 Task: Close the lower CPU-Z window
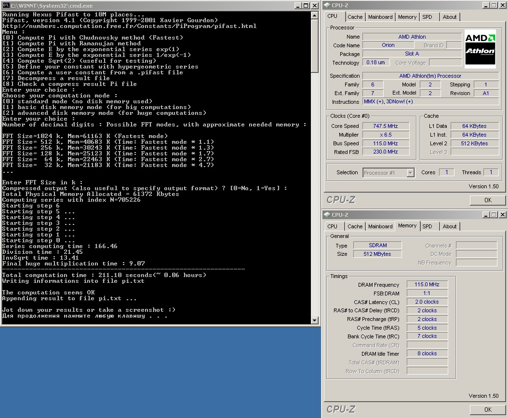[x=502, y=214]
